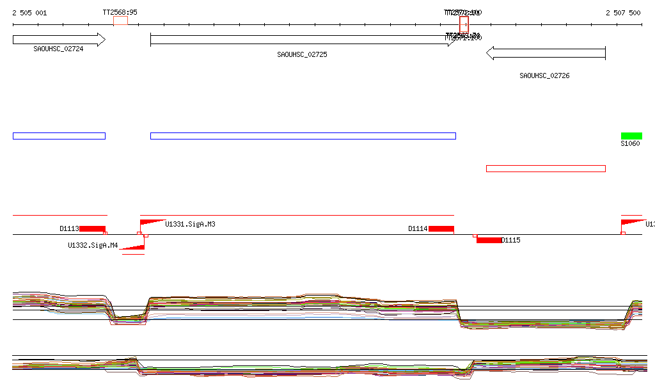
Task: Click the small red square after D1113
Action: click(106, 233)
